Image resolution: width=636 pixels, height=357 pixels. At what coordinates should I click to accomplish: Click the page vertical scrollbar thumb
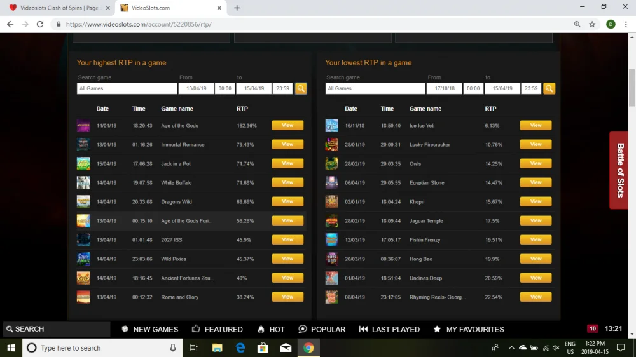tap(632, 88)
